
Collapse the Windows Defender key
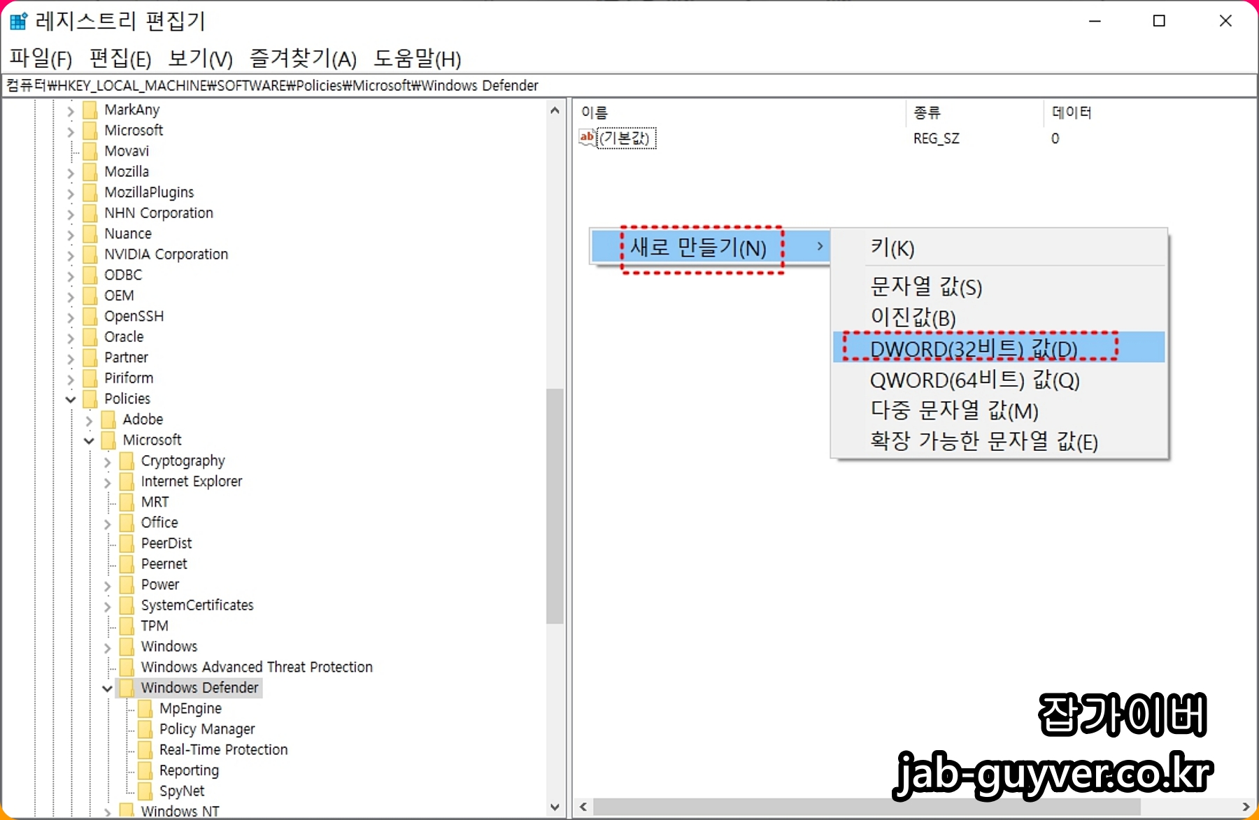(x=107, y=689)
